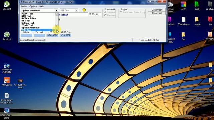Open the cpu type folder

click(210, 6)
